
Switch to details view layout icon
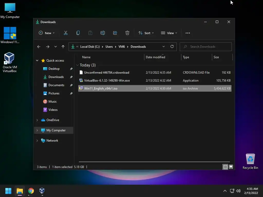(x=225, y=167)
